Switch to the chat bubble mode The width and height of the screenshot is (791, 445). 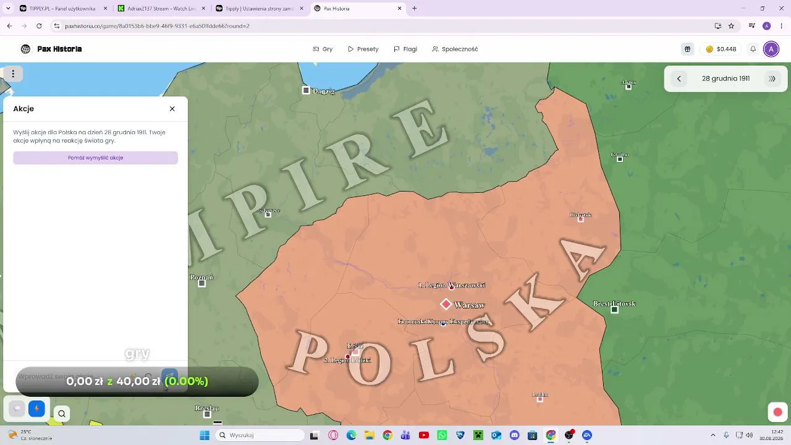[x=17, y=409]
